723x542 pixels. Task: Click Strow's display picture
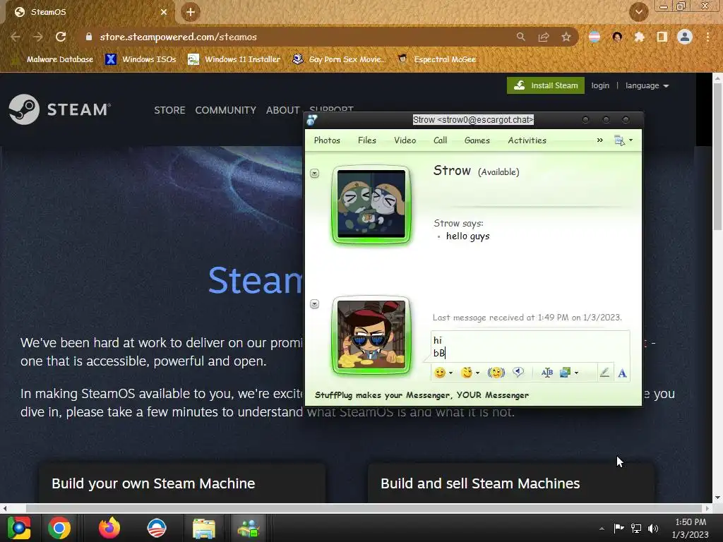tap(371, 204)
